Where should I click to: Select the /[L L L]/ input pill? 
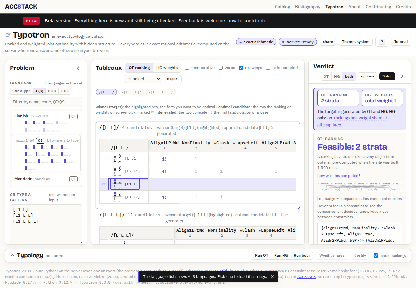(x=131, y=92)
